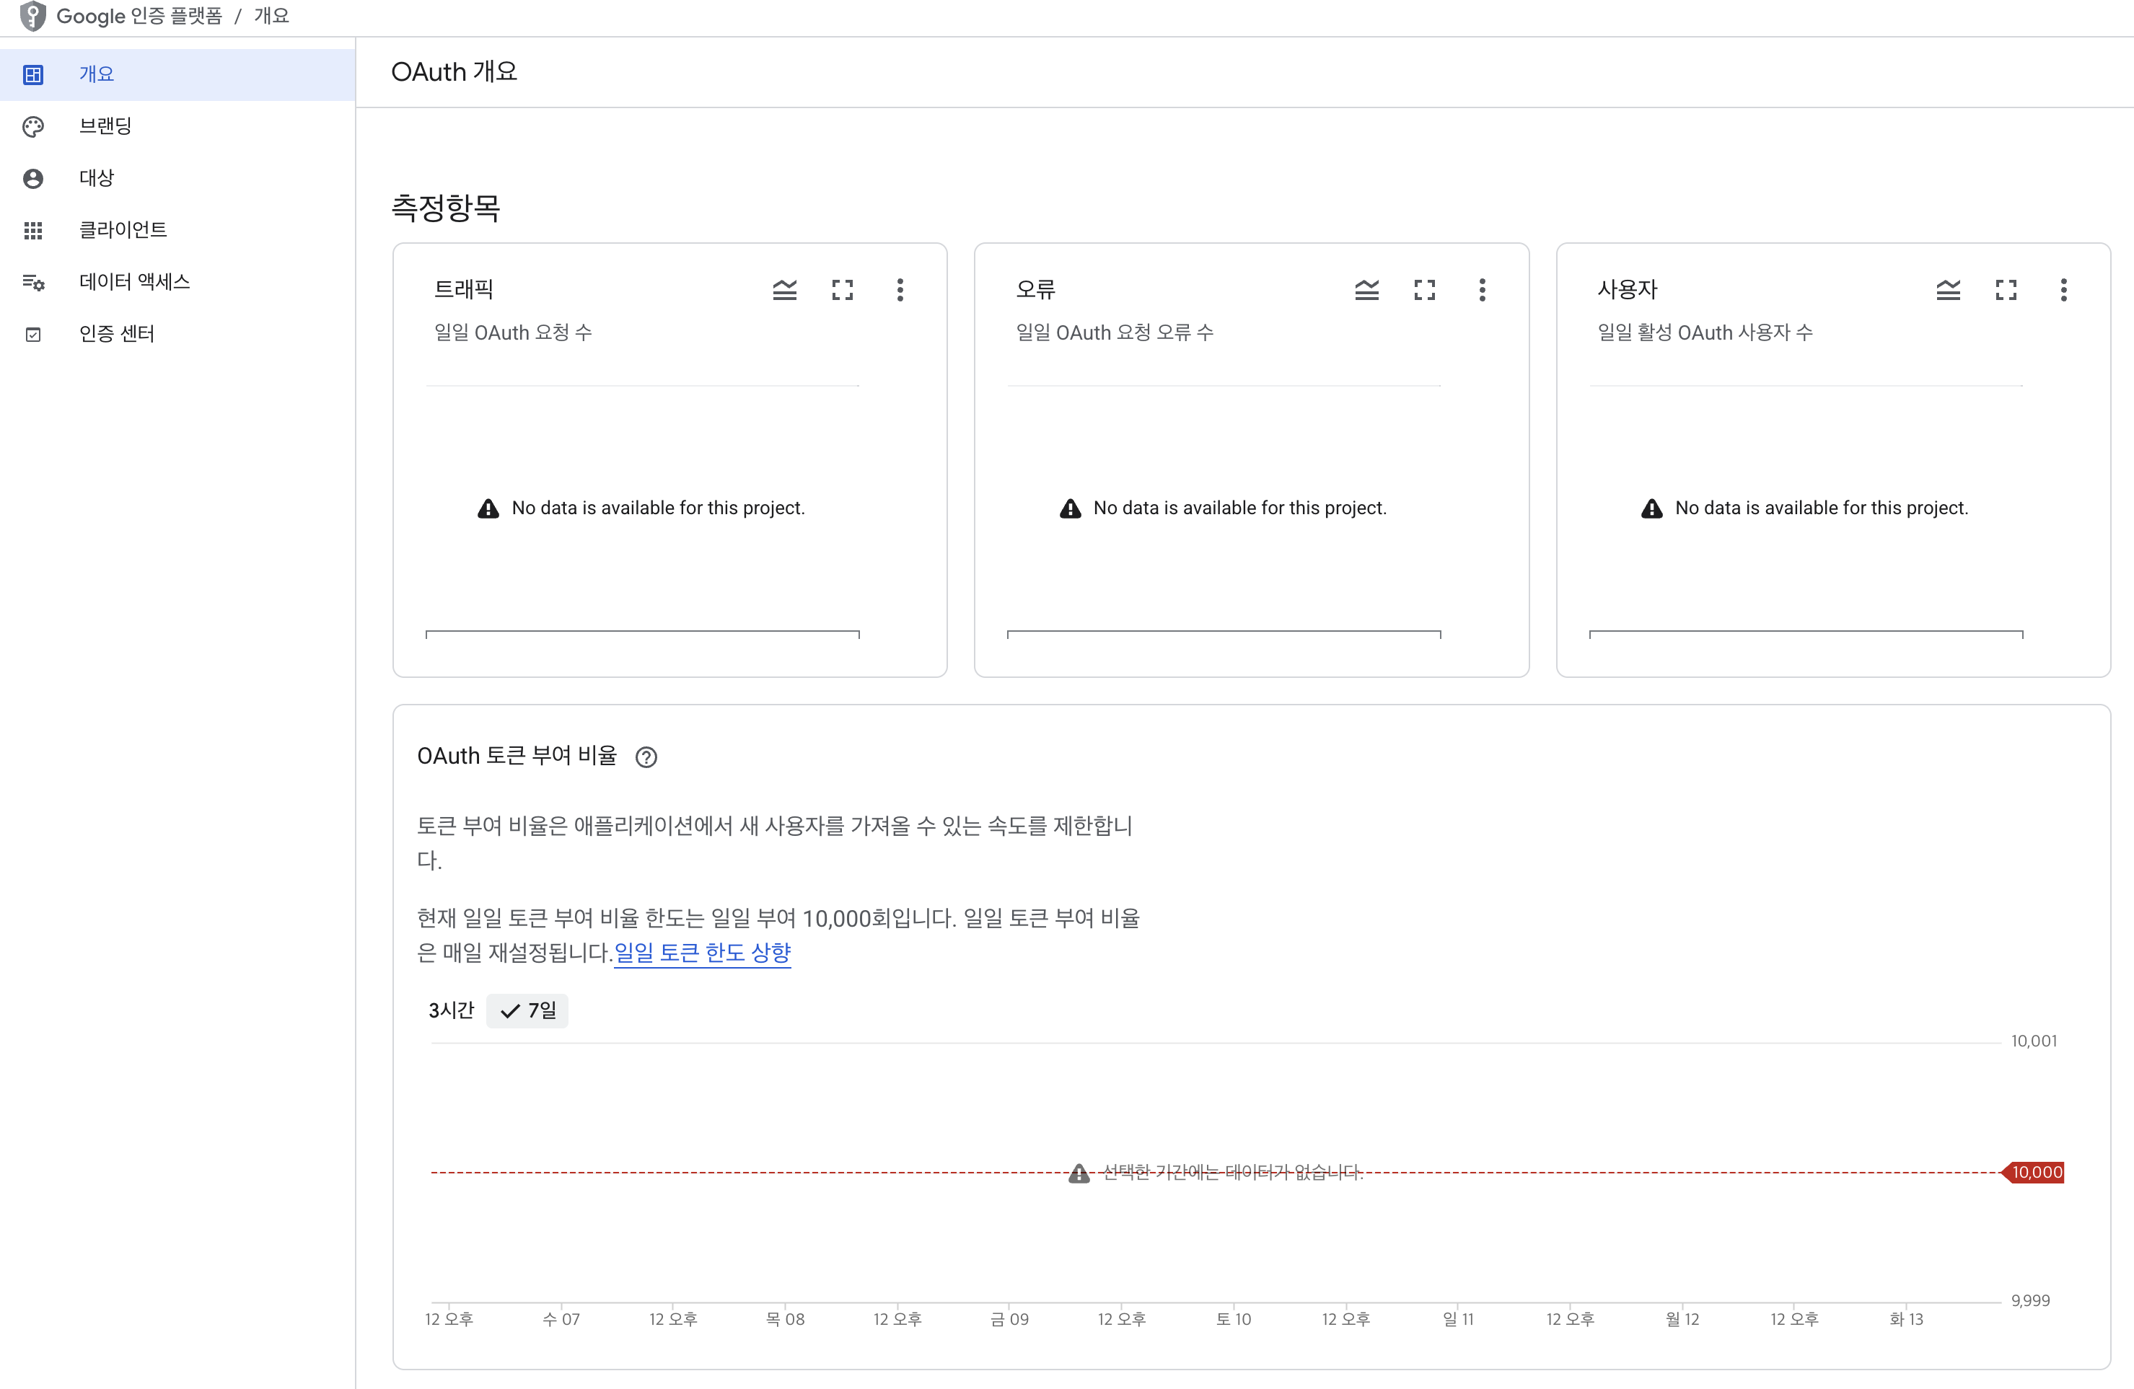Open the 데이터 액세스 sidebar item

click(x=177, y=282)
